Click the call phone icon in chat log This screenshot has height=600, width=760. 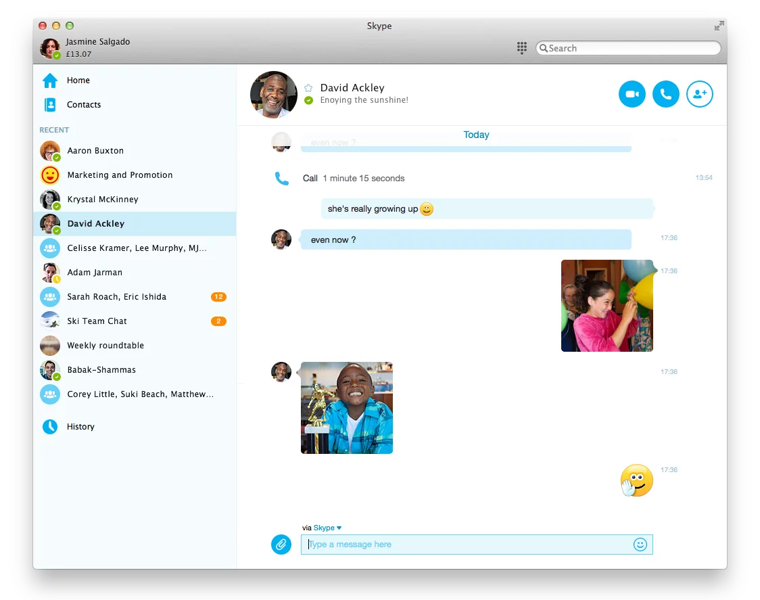pyautogui.click(x=281, y=179)
